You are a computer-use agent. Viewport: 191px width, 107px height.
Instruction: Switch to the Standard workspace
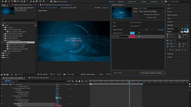click(121, 1)
